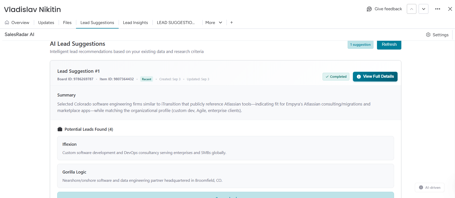The height and width of the screenshot is (198, 455).
Task: Click the Created: Sep 3 text
Action: click(x=170, y=79)
